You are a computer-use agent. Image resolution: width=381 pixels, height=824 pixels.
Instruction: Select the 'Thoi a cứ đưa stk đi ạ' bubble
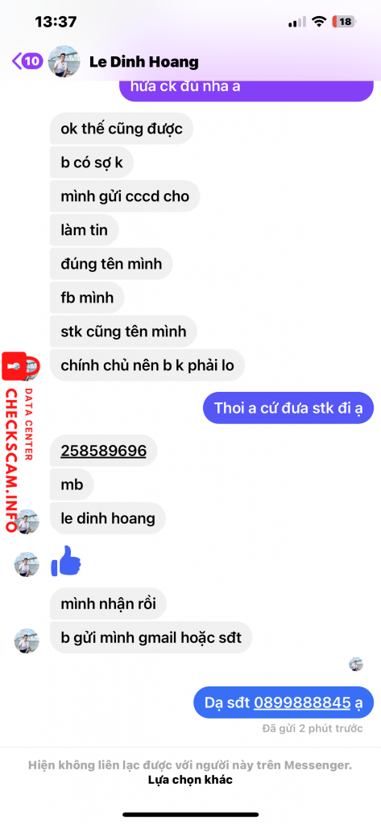[x=288, y=408]
